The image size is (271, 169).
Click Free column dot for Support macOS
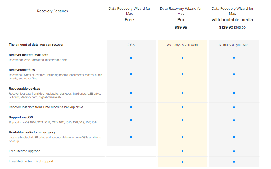[x=131, y=120]
